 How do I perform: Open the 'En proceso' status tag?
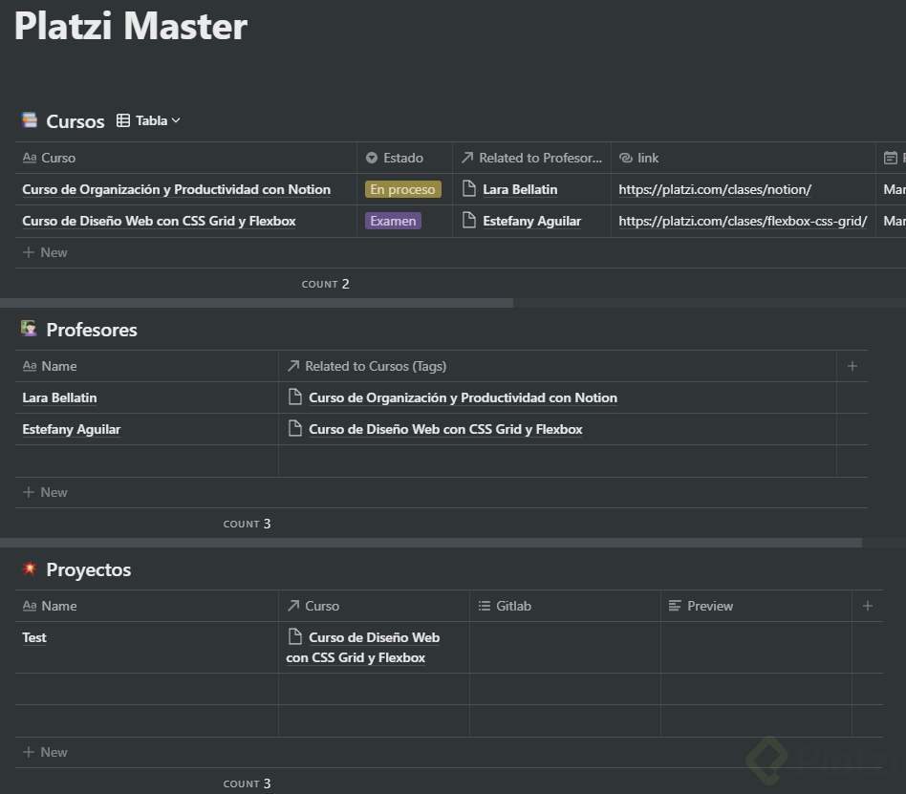[402, 189]
